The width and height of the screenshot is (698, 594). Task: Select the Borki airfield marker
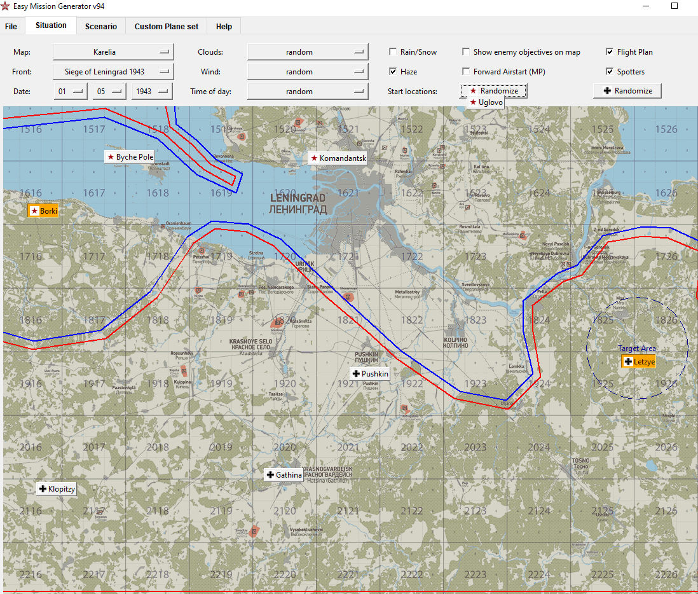coord(43,211)
